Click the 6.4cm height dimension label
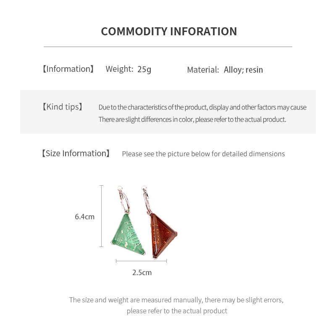The height and width of the screenshot is (336, 336). 85,217
